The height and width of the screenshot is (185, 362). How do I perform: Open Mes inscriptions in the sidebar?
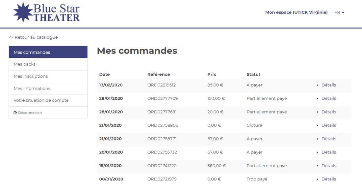pyautogui.click(x=31, y=76)
